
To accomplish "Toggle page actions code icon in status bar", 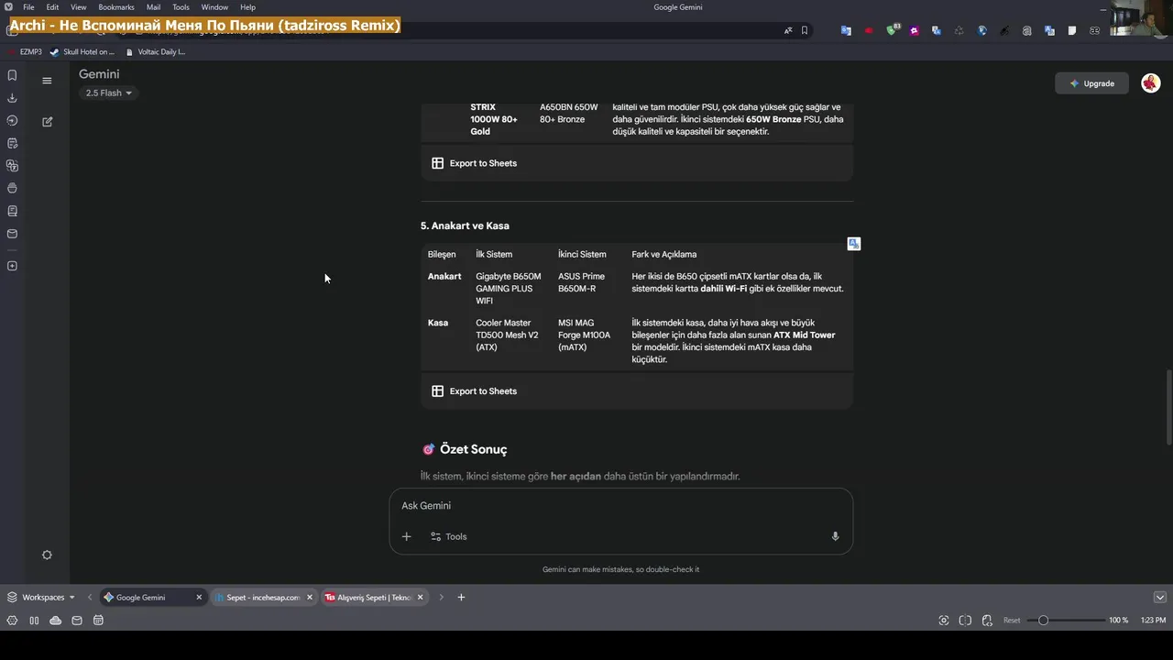I will (x=987, y=621).
